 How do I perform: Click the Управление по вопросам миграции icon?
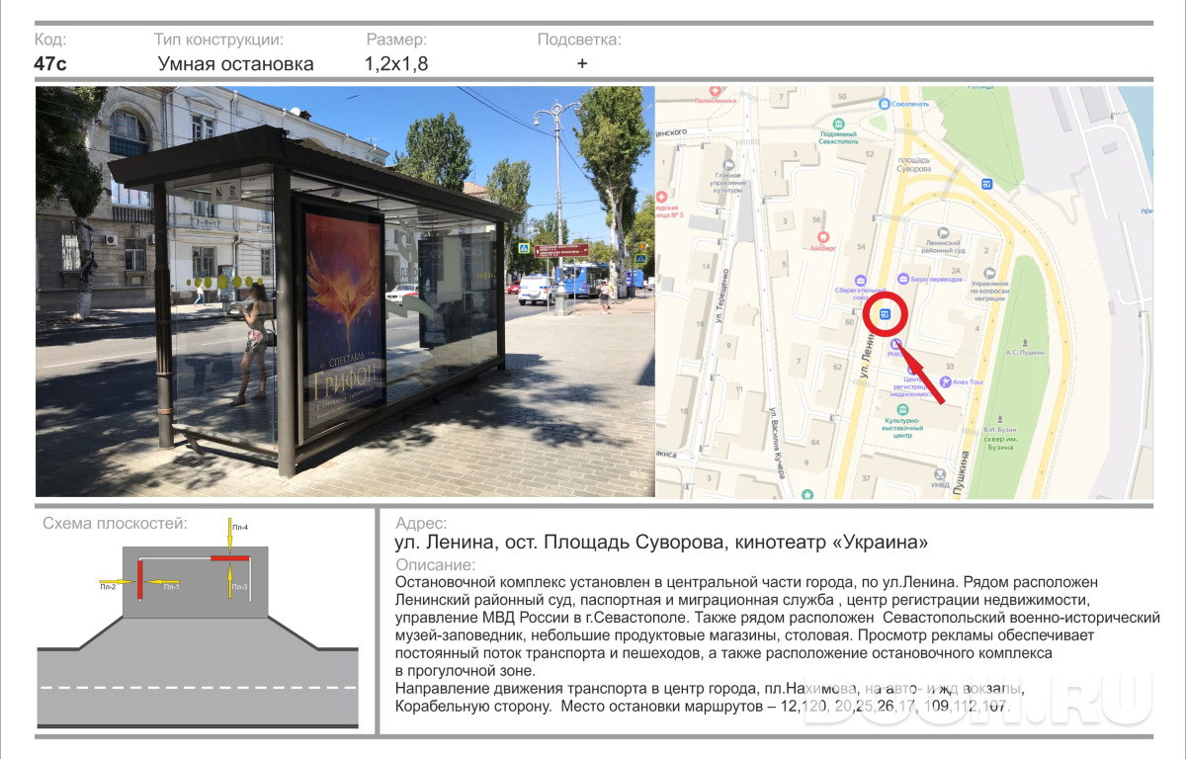(x=989, y=273)
